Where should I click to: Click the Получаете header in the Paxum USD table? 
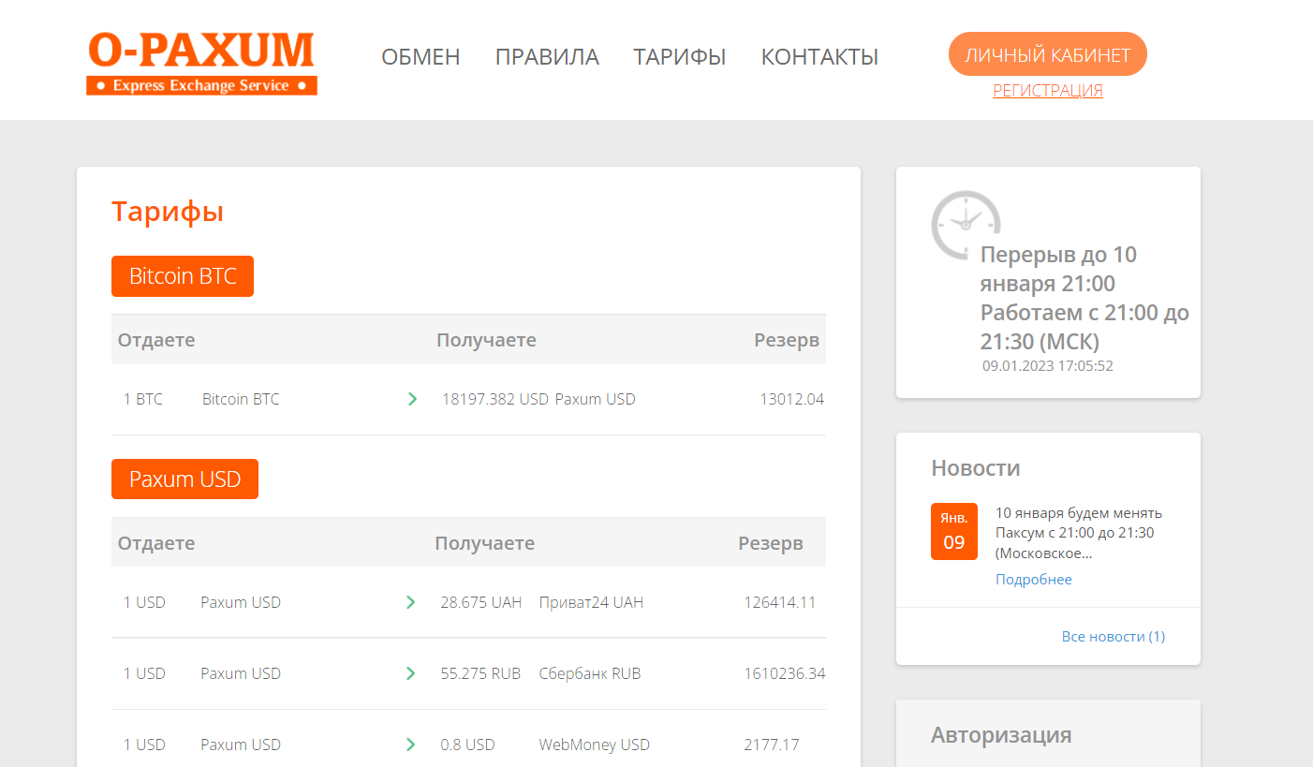(x=485, y=543)
